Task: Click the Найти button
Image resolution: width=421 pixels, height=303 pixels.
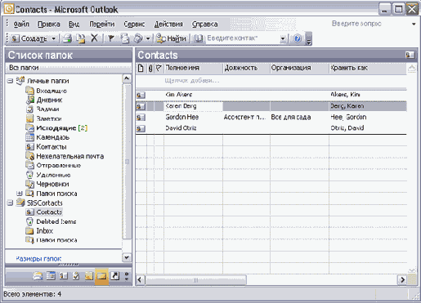Action: 172,38
